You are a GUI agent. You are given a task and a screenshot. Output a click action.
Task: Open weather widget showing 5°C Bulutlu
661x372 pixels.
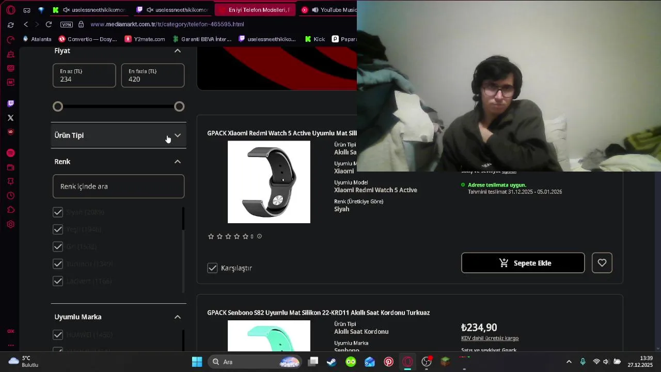click(x=24, y=362)
